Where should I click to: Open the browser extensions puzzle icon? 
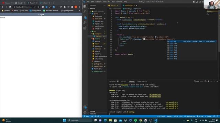coord(65,7)
